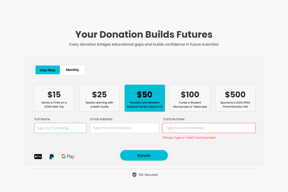The width and height of the screenshot is (288, 192).
Task: Choose the $25 donation amount
Action: [x=99, y=98]
